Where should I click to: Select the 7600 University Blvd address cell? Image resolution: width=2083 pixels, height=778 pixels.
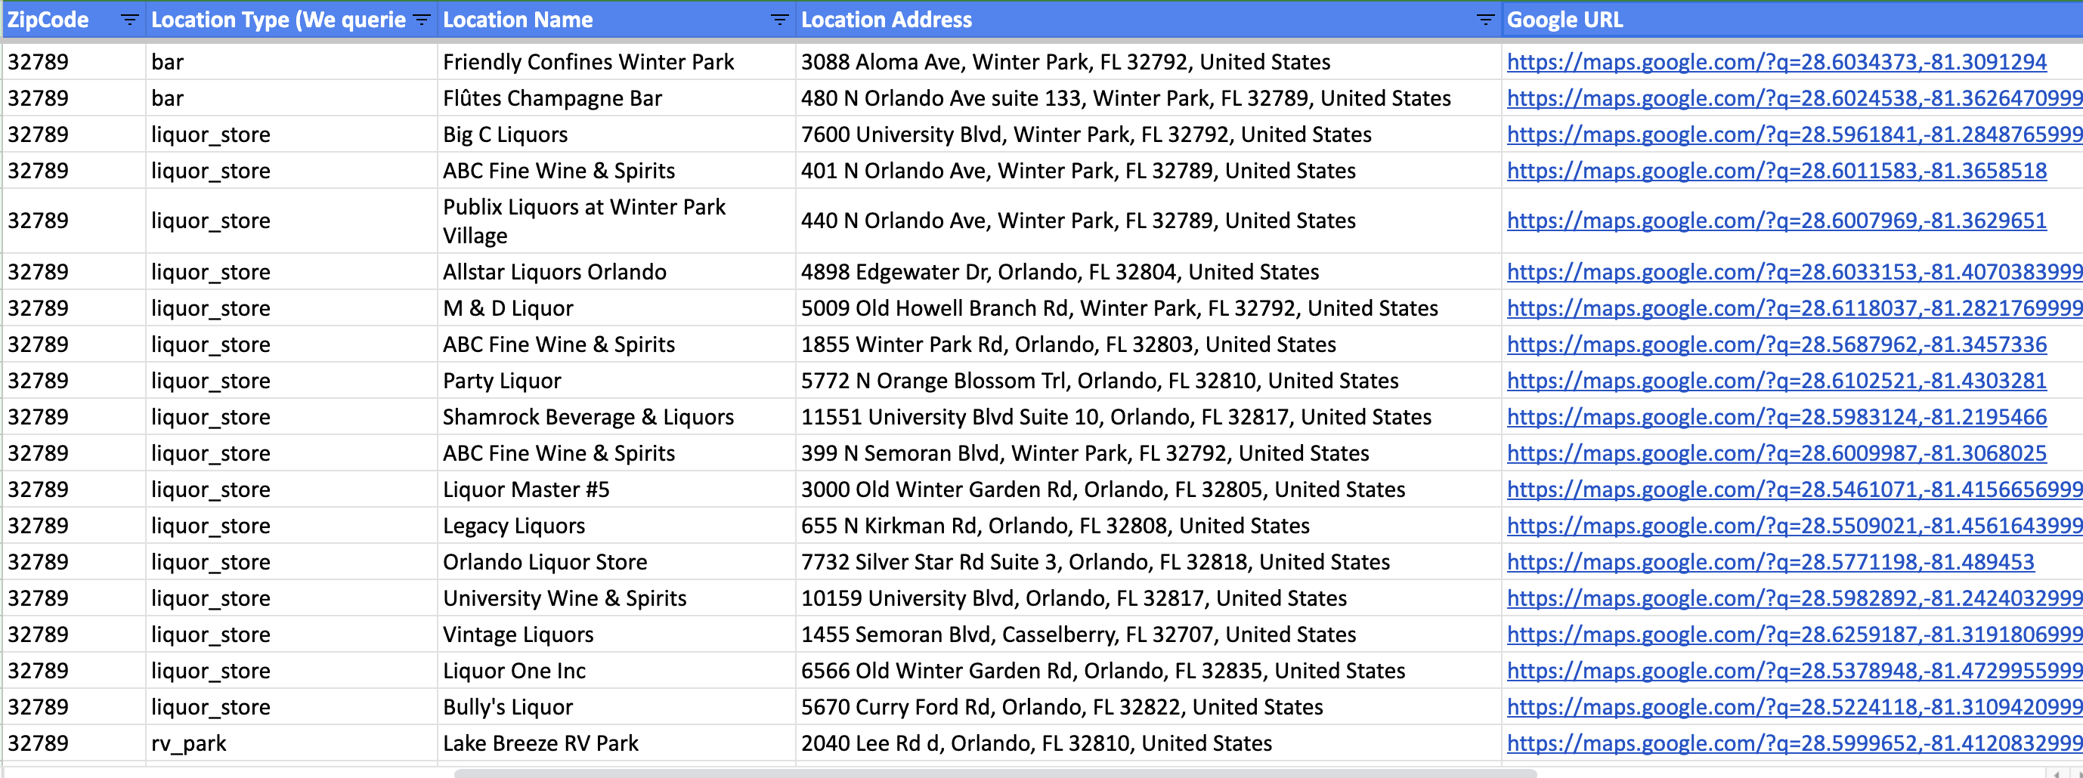(x=1148, y=135)
